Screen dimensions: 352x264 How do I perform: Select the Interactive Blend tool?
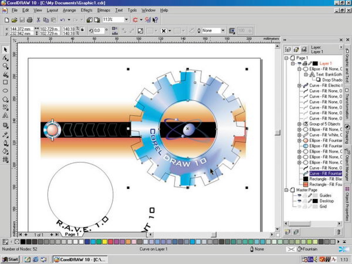(x=5, y=125)
